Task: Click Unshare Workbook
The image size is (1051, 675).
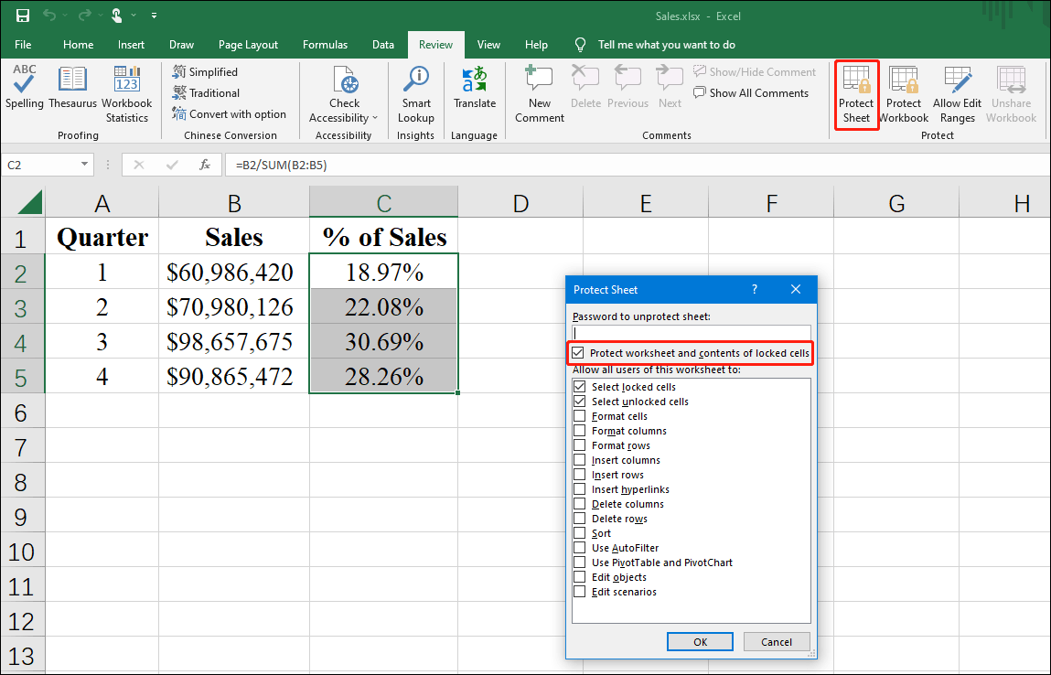Action: click(x=1011, y=94)
